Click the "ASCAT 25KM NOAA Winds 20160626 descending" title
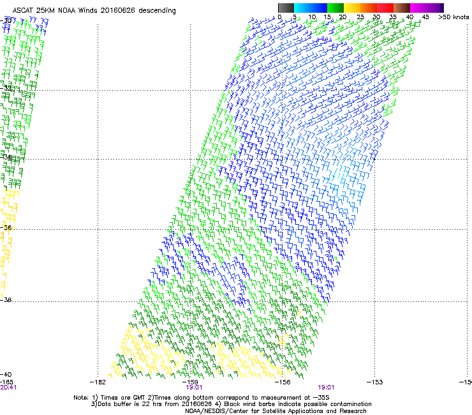Image resolution: width=472 pixels, height=415 pixels. (x=94, y=11)
